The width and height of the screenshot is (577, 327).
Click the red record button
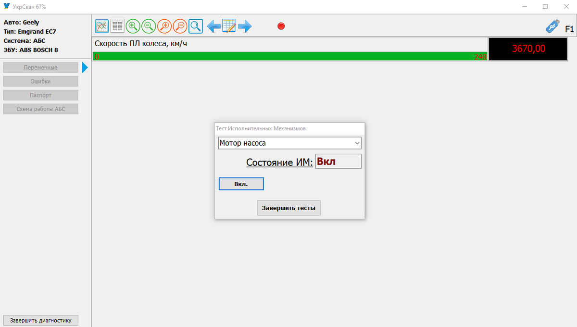pyautogui.click(x=281, y=26)
